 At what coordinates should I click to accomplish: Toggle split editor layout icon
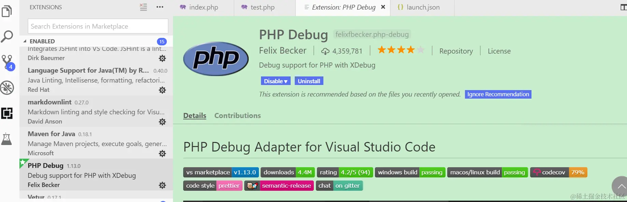[623, 7]
